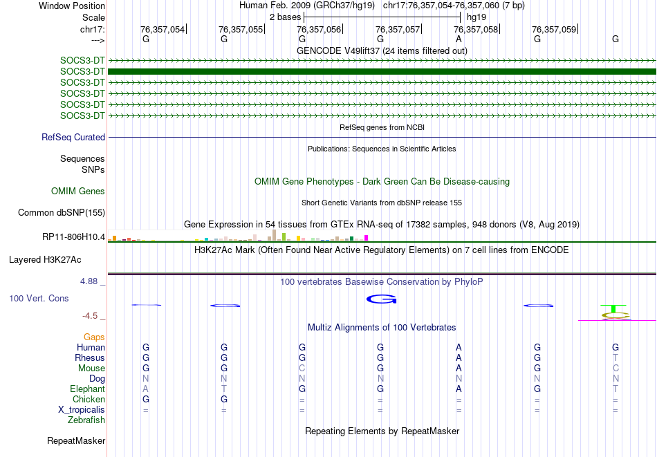Screen dimensions: 657x457
Task: Click the SNPs label under Sequences
Action: pyautogui.click(x=93, y=169)
